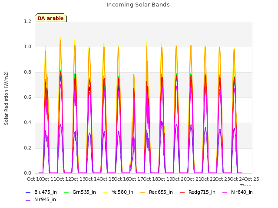278x208 pixels.
Task: Click the green Grn535_in legend color marker
Action: tap(66, 192)
